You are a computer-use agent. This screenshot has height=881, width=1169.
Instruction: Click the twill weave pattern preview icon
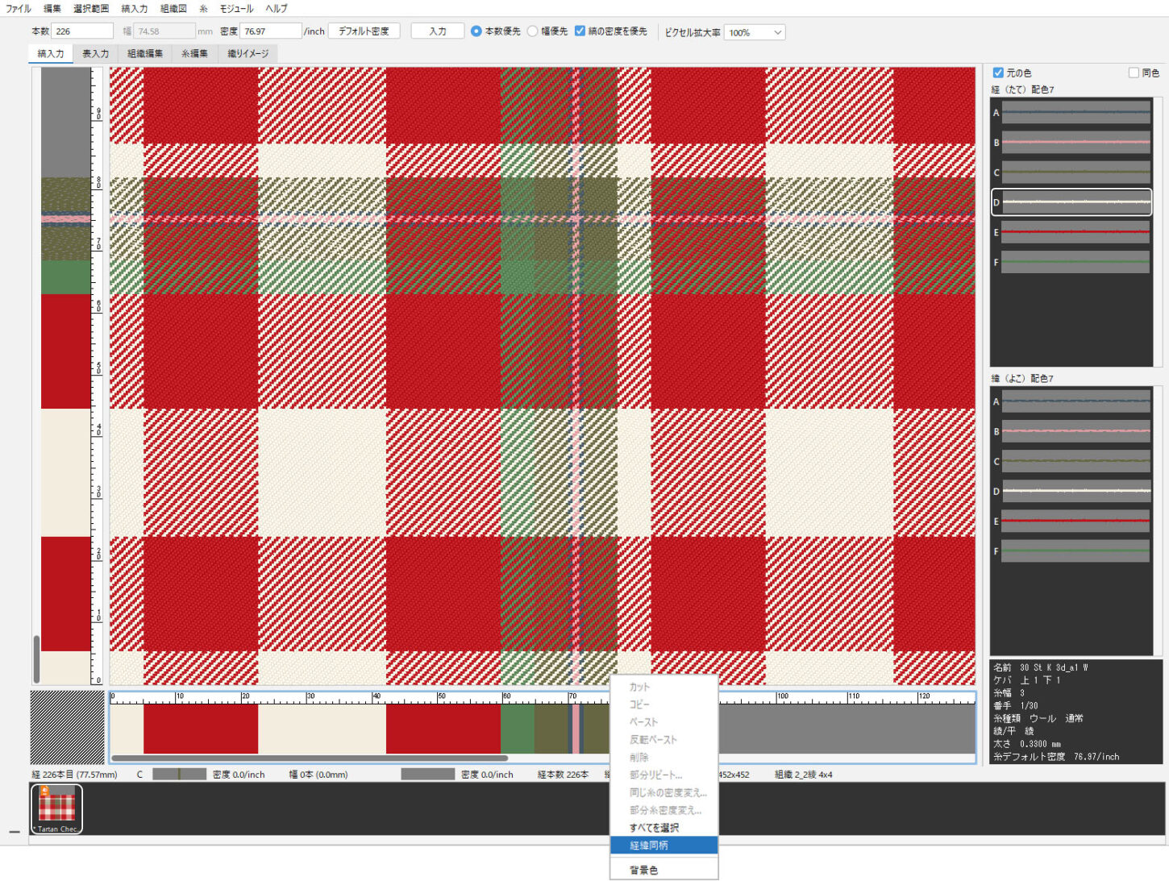[67, 727]
